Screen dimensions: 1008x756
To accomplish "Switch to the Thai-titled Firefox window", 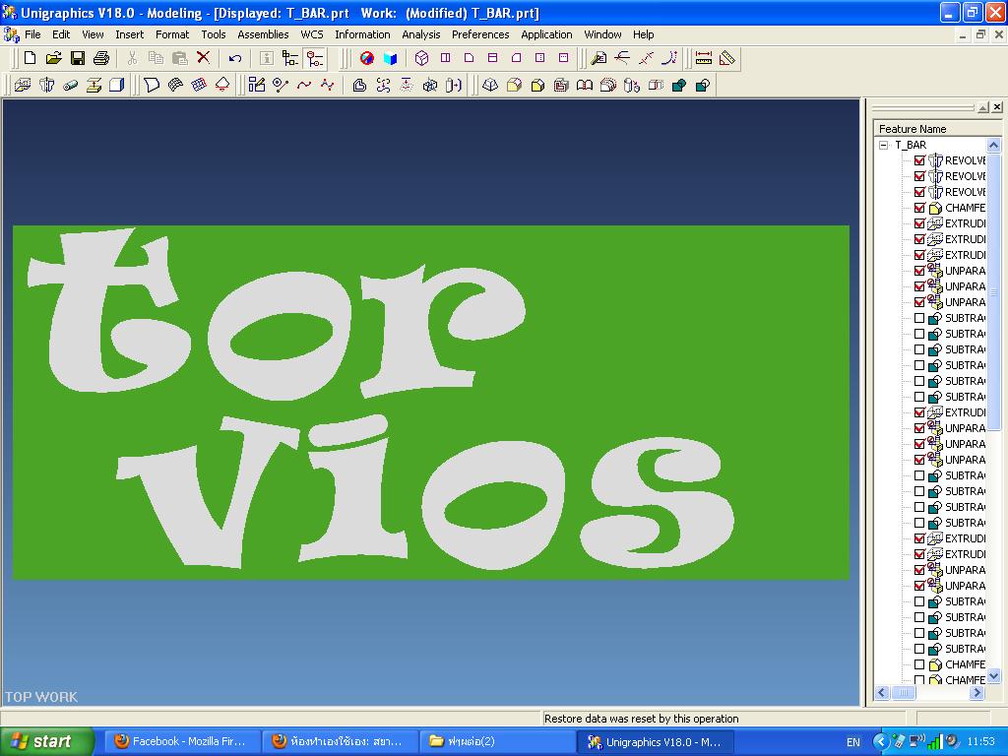I will pyautogui.click(x=339, y=742).
